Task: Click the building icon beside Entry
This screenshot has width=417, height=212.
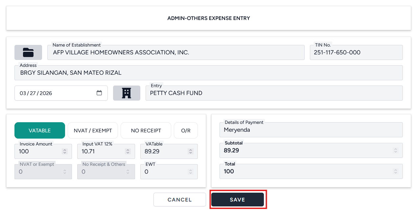Action: click(x=127, y=93)
